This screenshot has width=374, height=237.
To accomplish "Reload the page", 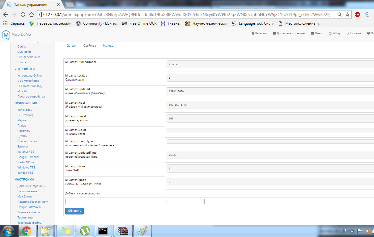I will (23, 15).
